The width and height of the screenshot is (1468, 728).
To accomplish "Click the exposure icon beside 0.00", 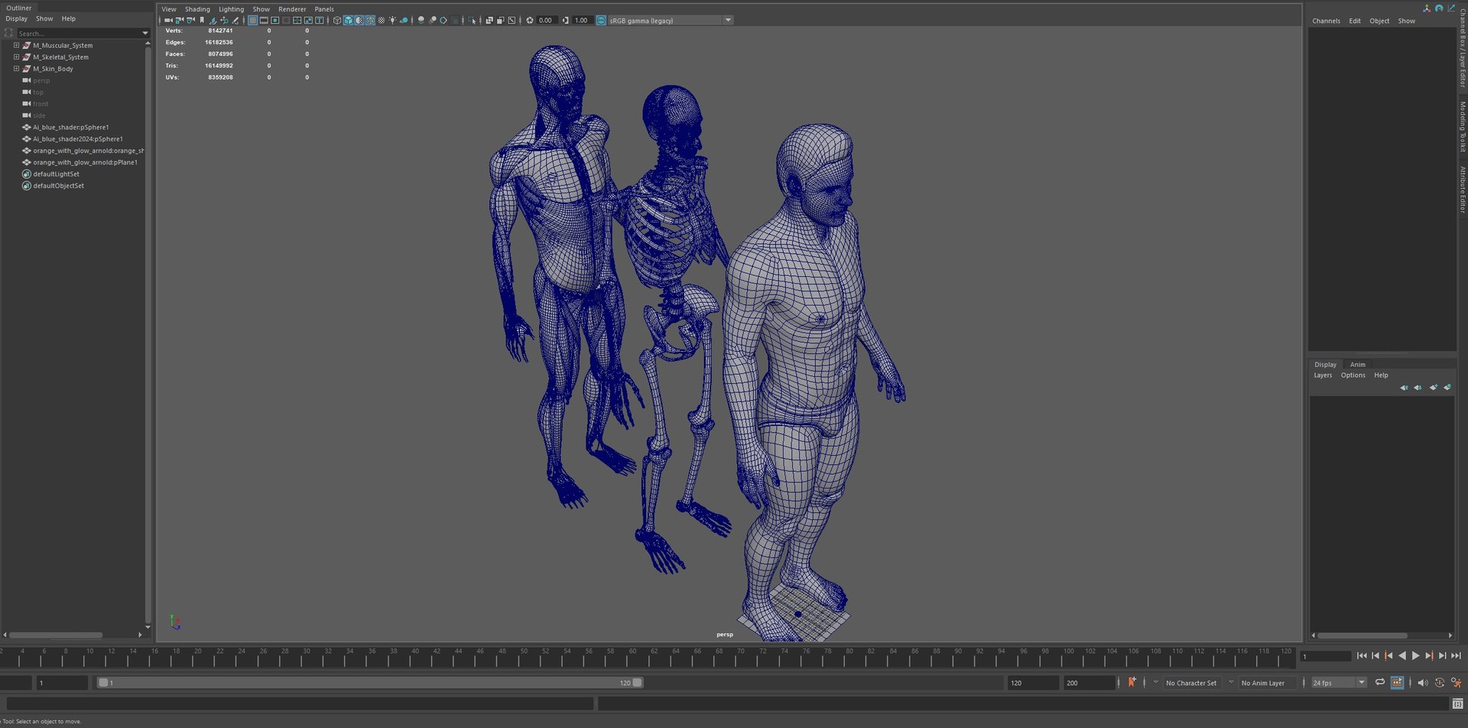I will [529, 20].
